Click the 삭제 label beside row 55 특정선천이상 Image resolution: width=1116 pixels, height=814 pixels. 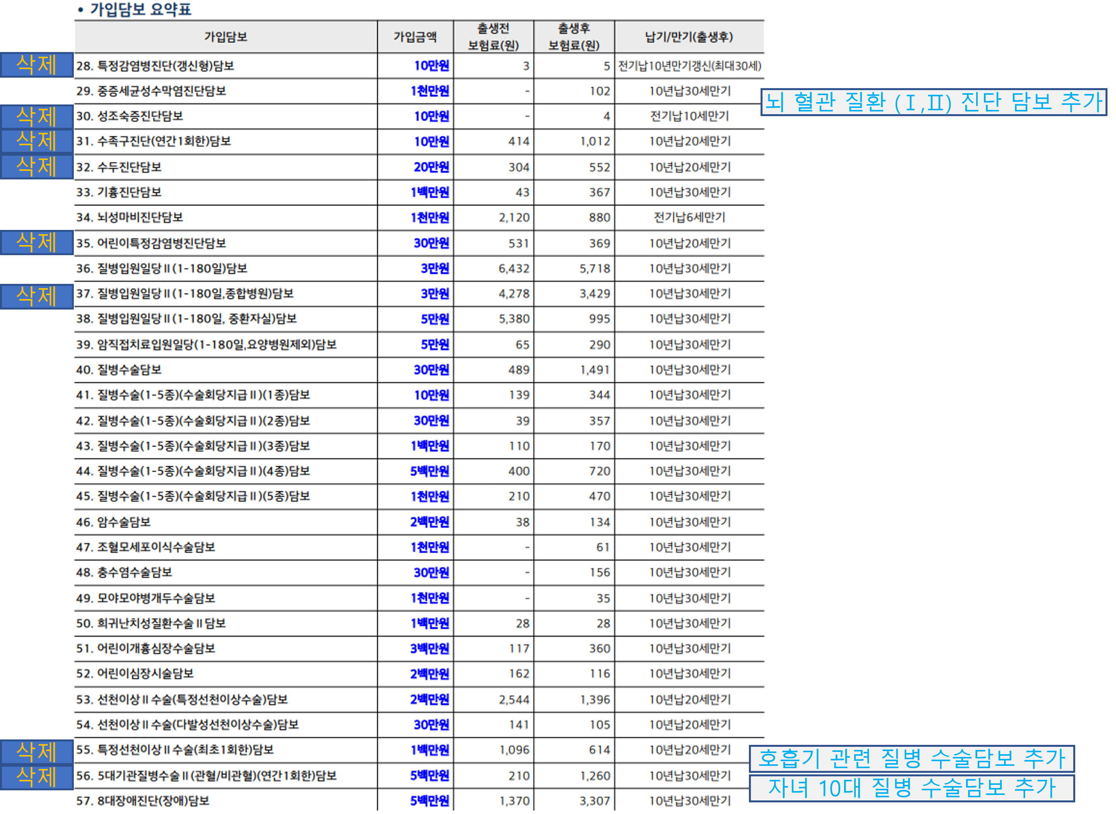(x=37, y=752)
